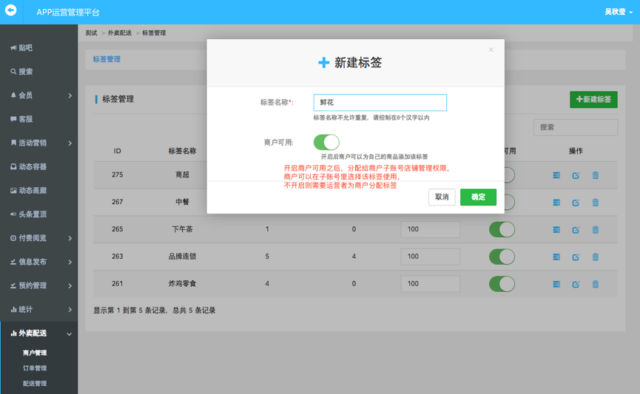
Task: Open the list icon for 炸鸡零食 row
Action: (x=556, y=284)
